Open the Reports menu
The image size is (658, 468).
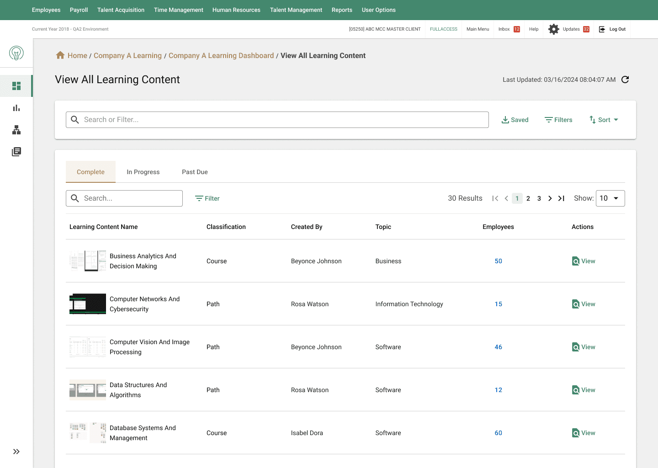click(x=342, y=10)
